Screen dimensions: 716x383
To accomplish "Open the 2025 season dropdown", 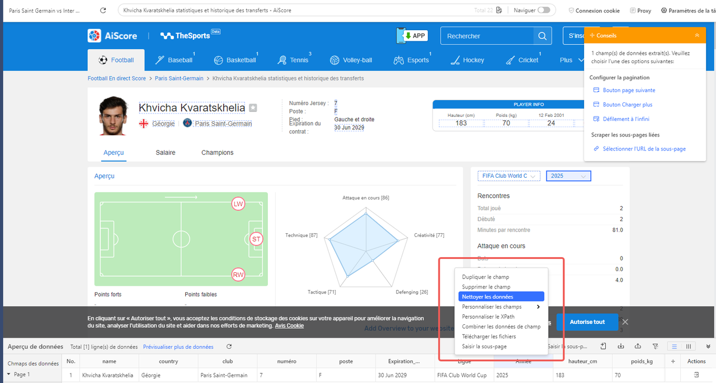I will coord(568,176).
